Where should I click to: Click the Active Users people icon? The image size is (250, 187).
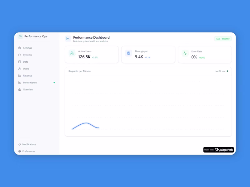pyautogui.click(x=72, y=53)
